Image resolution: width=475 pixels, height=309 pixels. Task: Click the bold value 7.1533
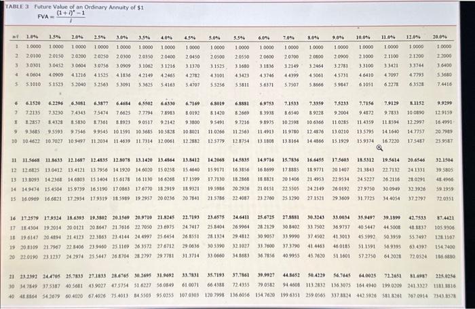click(291, 103)
